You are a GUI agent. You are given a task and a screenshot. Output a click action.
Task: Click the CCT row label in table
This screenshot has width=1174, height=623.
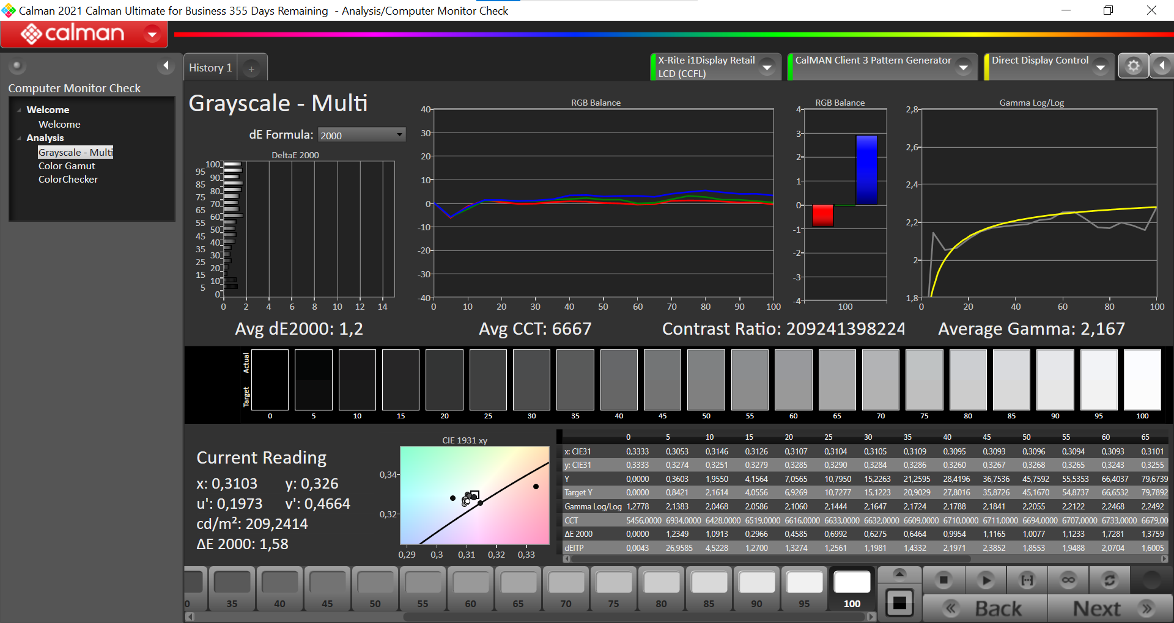(571, 520)
